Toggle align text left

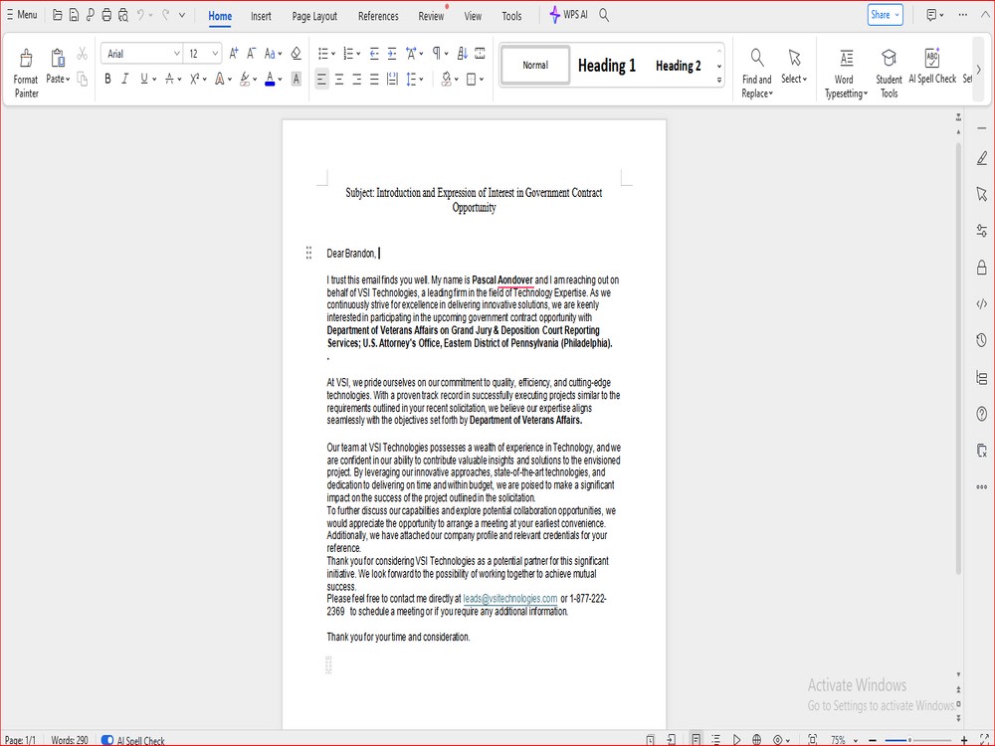tap(321, 80)
